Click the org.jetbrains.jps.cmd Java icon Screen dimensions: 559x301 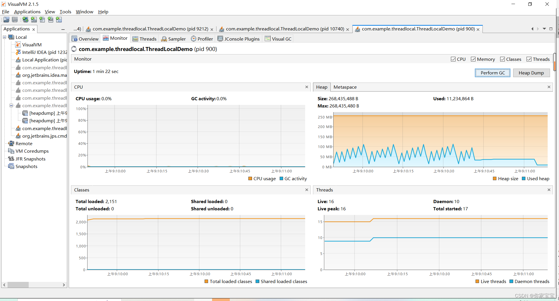point(18,136)
